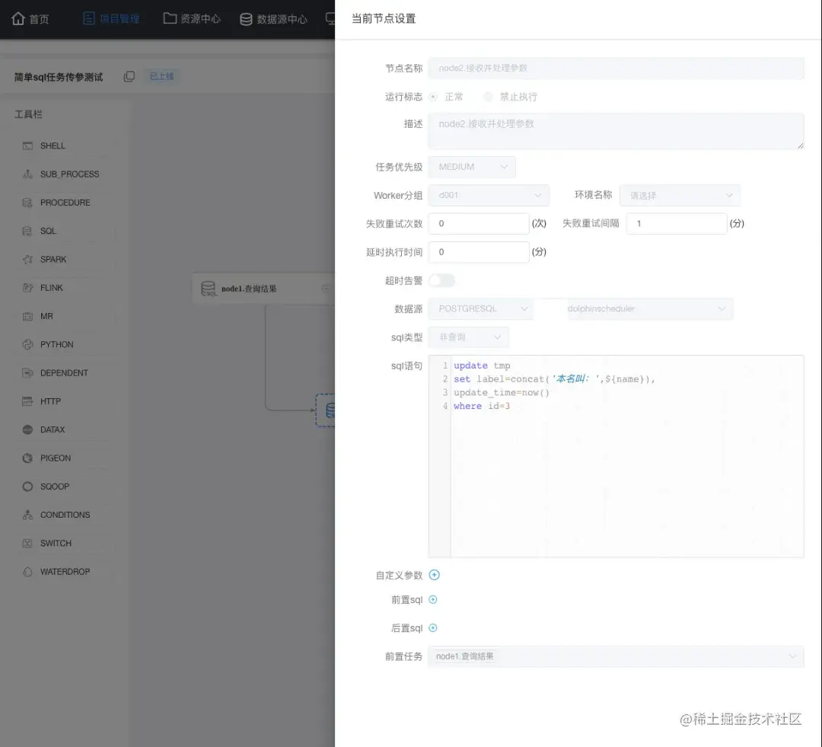
Task: Click the 节点名称 input field
Action: coord(616,69)
